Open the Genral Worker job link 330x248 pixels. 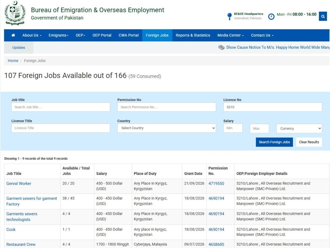pos(19,184)
